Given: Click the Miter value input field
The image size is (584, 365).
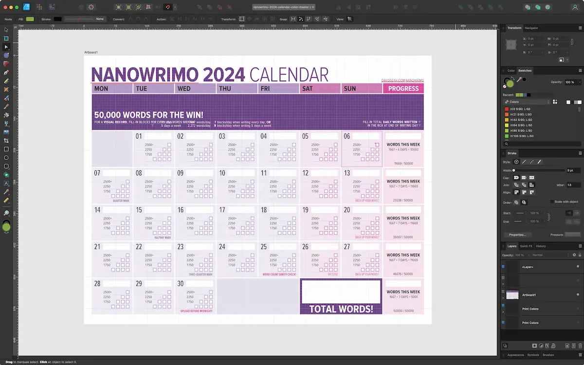Looking at the screenshot, I should click(574, 185).
